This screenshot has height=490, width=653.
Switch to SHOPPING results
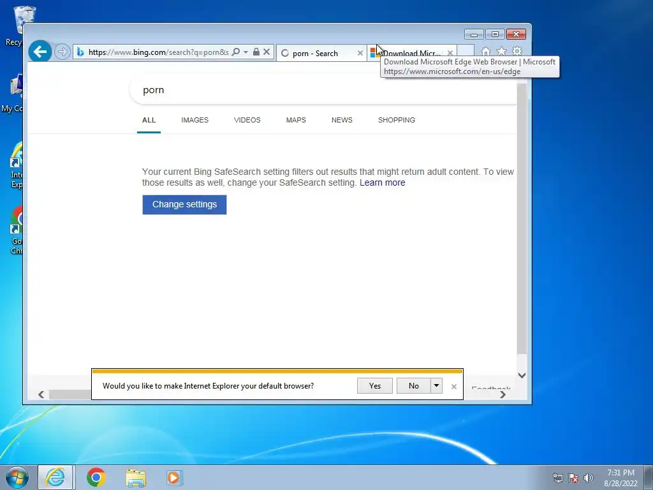point(397,120)
